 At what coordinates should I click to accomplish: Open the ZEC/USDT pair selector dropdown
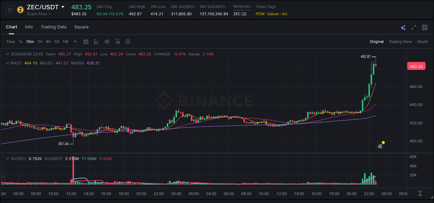tap(62, 7)
